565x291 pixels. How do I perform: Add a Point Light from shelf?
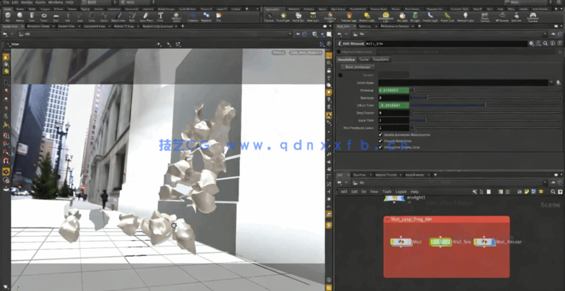tap(283, 16)
